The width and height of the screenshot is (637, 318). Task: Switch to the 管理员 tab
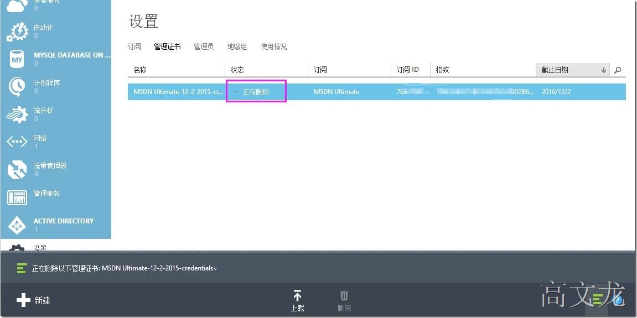[x=204, y=46]
